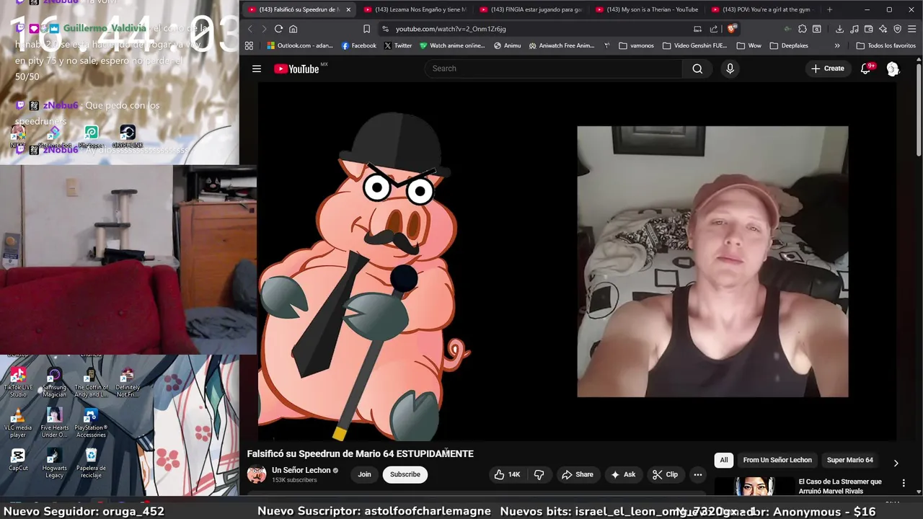Screen dimensions: 923x519
Task: Open browser downloads icon
Action: tap(839, 29)
